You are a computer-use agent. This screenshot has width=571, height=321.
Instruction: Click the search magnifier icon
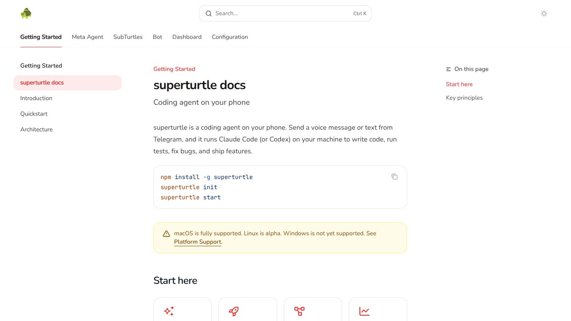(x=209, y=14)
